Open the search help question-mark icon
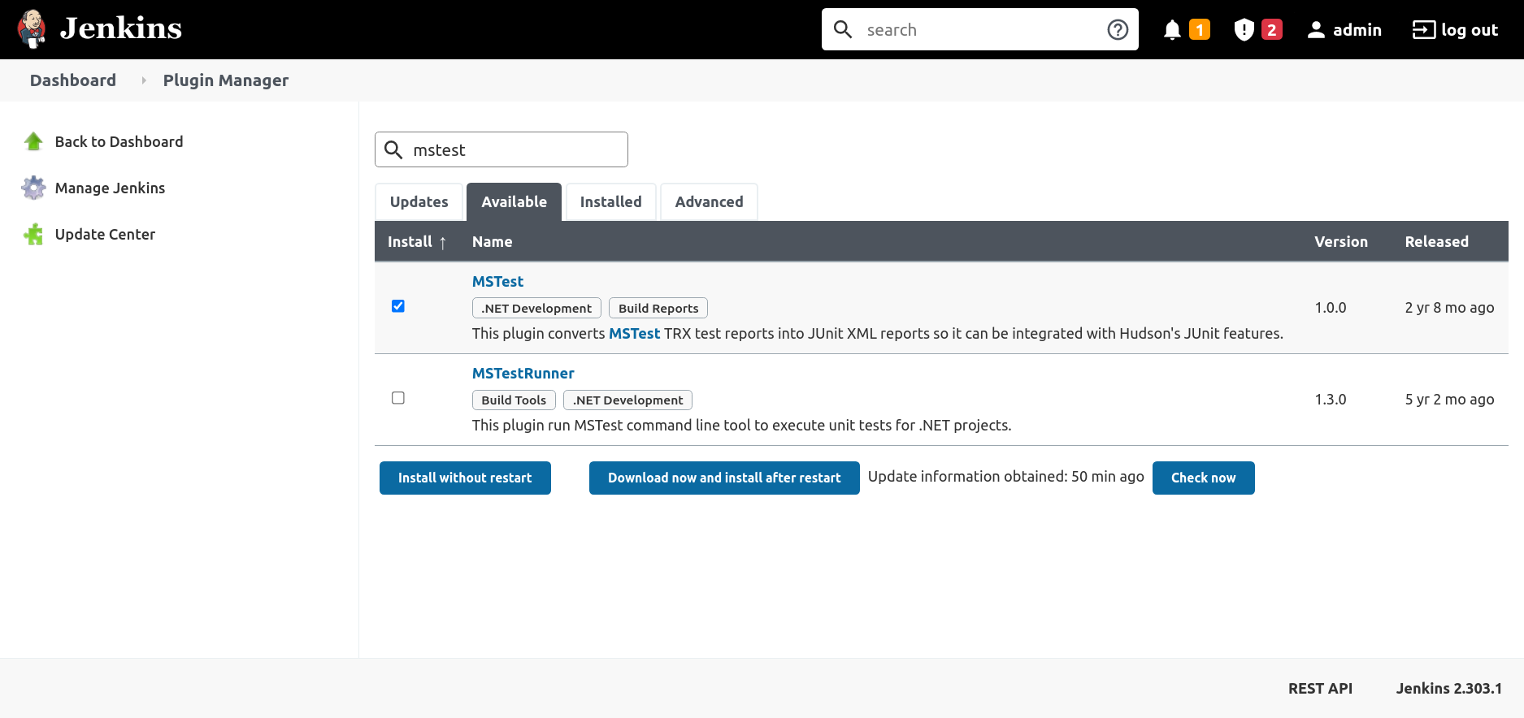Viewport: 1524px width, 718px height. coord(1118,30)
